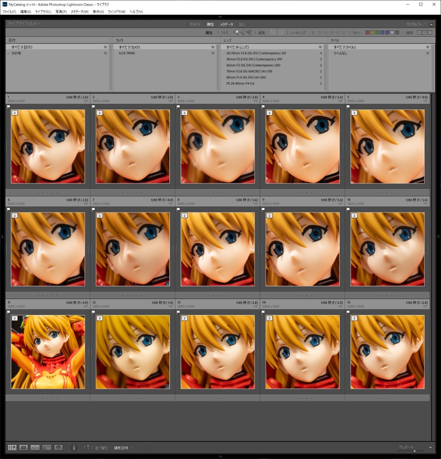Image resolution: width=441 pixels, height=459 pixels.
Task: Select photo thumbnail number 1
Action: [48, 146]
